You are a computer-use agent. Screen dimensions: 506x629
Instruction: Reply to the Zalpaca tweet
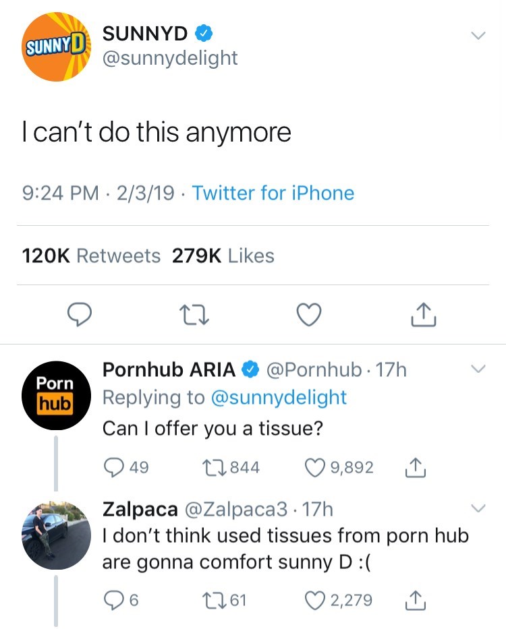pyautogui.click(x=113, y=599)
